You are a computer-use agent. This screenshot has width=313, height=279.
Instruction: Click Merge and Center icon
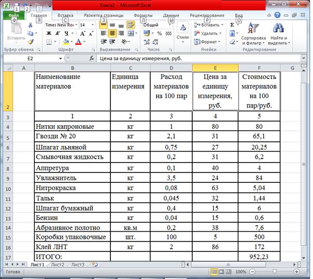tap(131, 33)
